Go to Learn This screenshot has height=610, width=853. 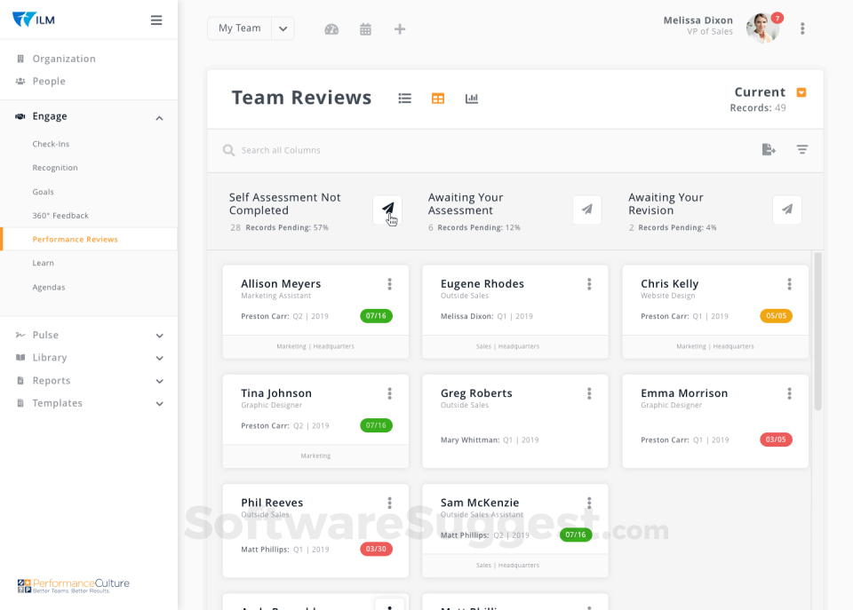point(43,263)
